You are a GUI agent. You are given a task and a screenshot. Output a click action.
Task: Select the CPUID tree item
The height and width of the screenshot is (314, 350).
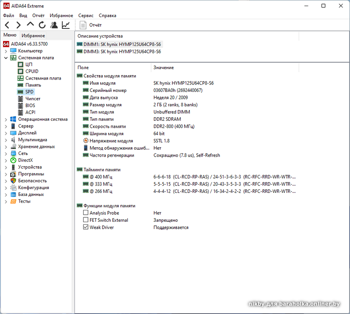pyautogui.click(x=31, y=71)
